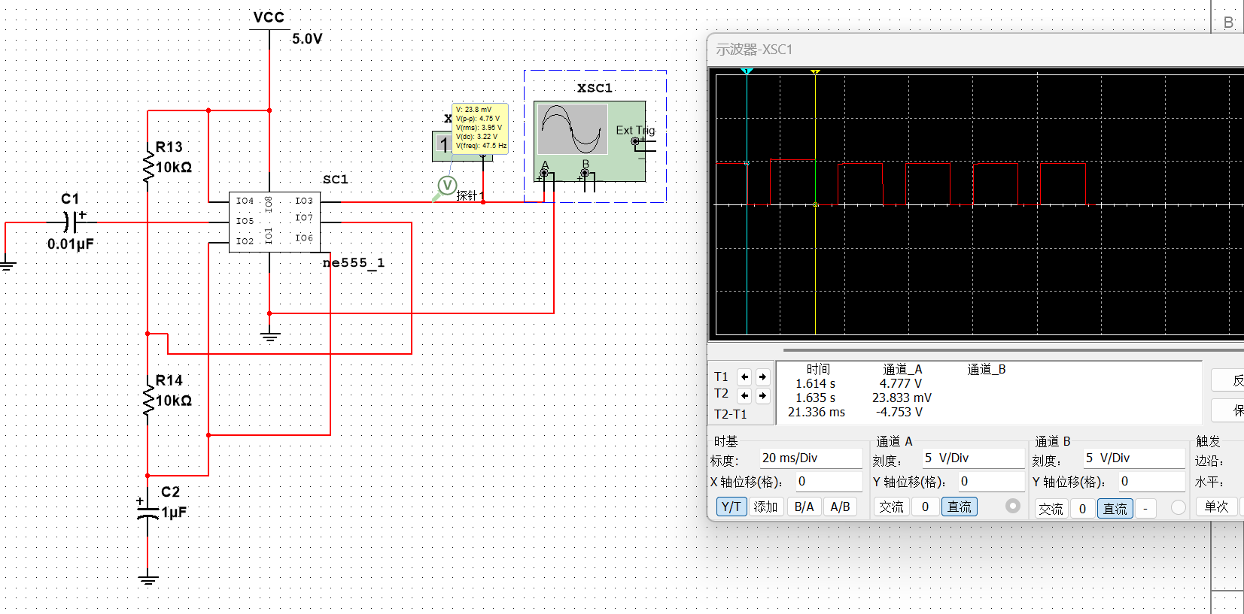Grab the yellow T2 cursor marker

(x=815, y=72)
